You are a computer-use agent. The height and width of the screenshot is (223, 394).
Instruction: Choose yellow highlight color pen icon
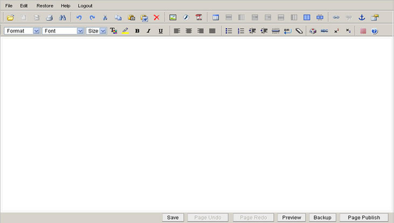pyautogui.click(x=126, y=31)
